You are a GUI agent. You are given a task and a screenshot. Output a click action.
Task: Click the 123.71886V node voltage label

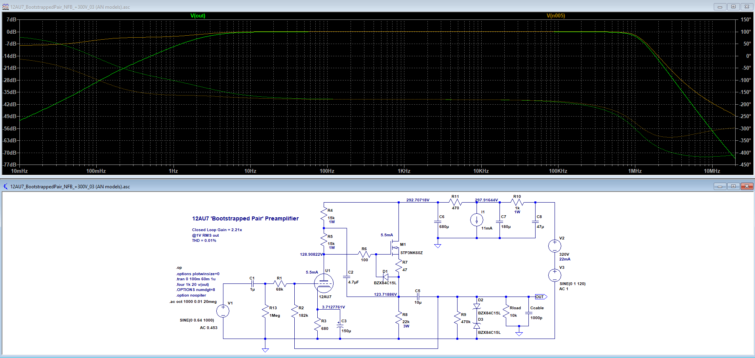point(385,295)
